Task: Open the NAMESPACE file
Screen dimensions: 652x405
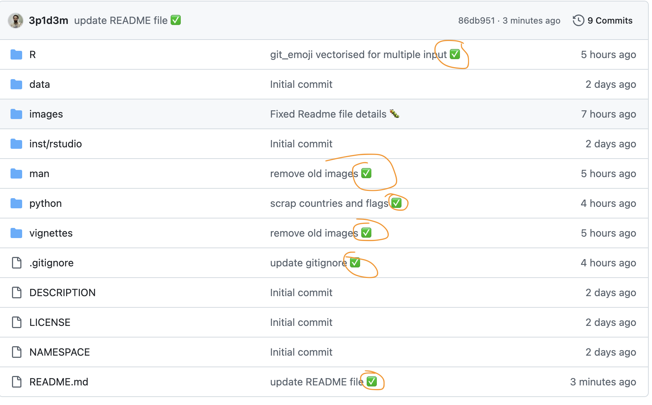Action: pyautogui.click(x=60, y=352)
